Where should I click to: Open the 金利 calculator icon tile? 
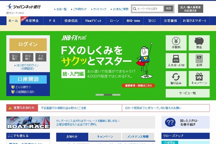pos(199,61)
